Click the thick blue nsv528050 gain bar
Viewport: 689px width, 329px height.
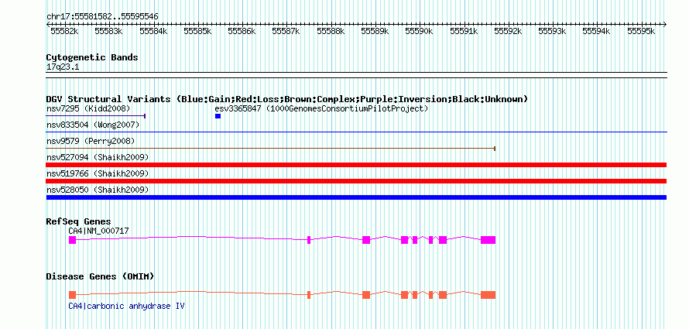click(356, 197)
